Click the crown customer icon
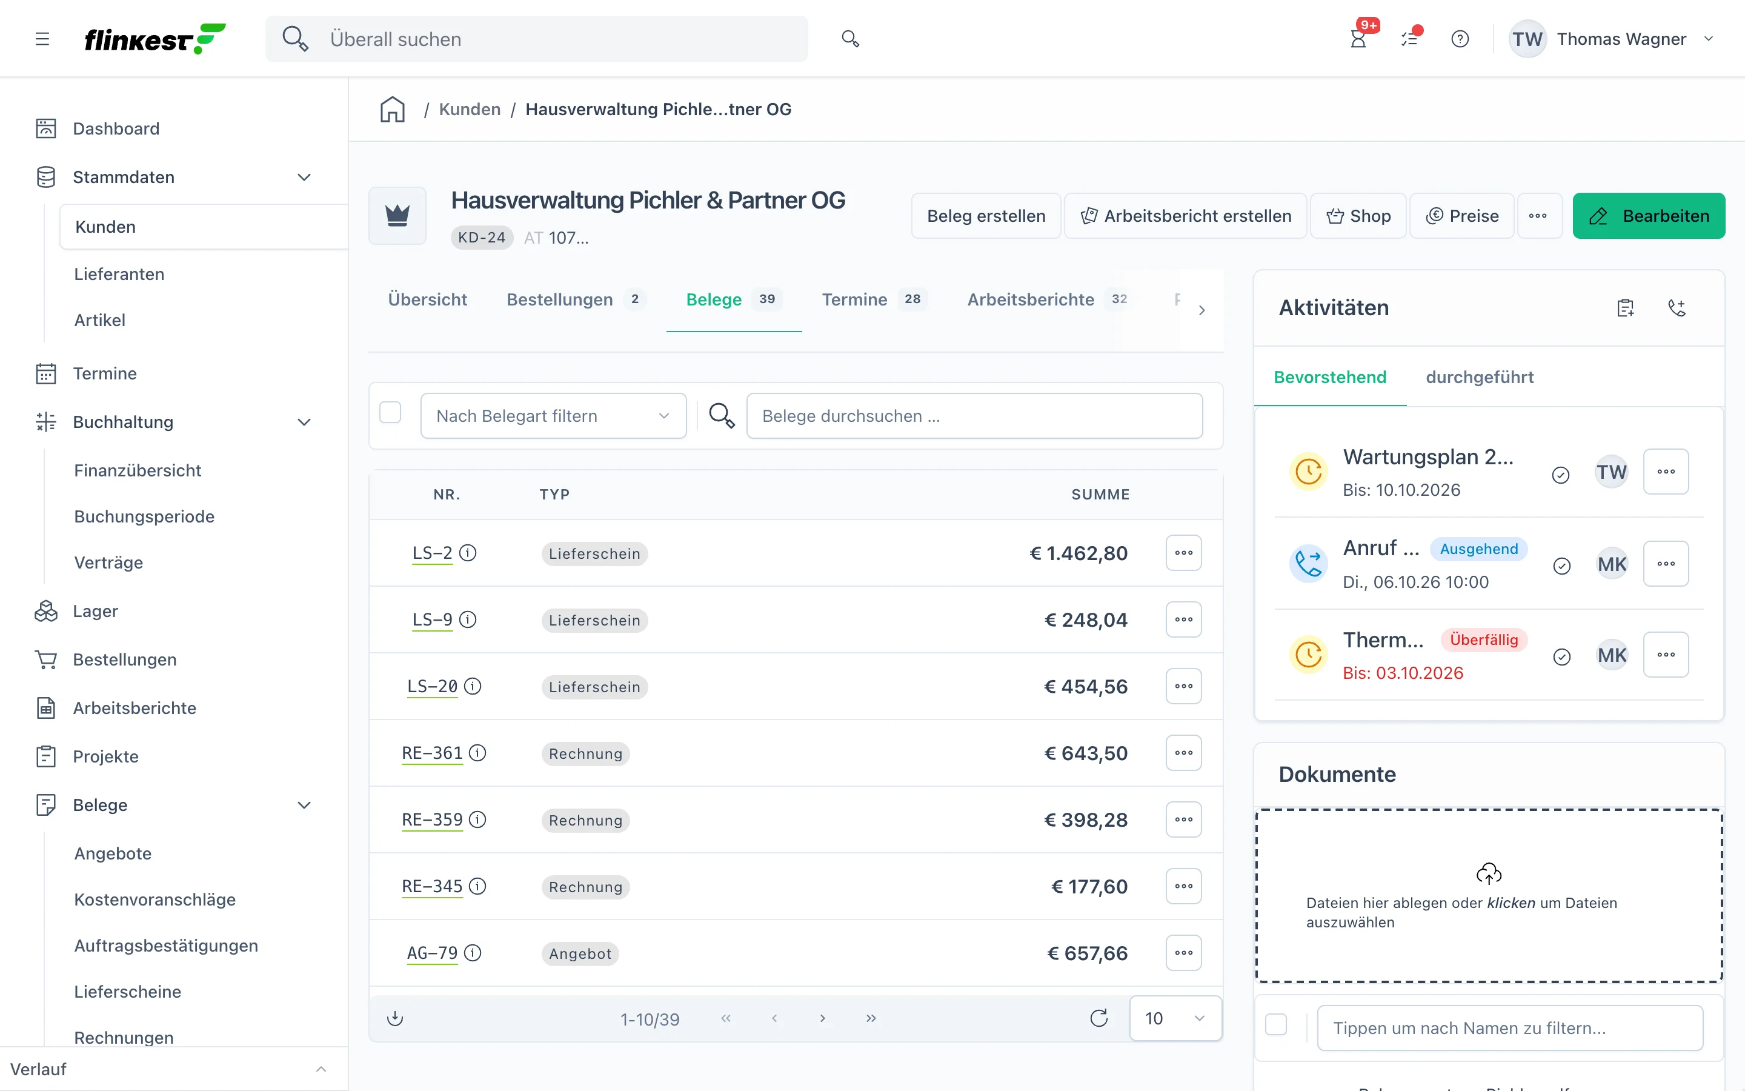Screen dimensions: 1745x1091 coord(397,215)
